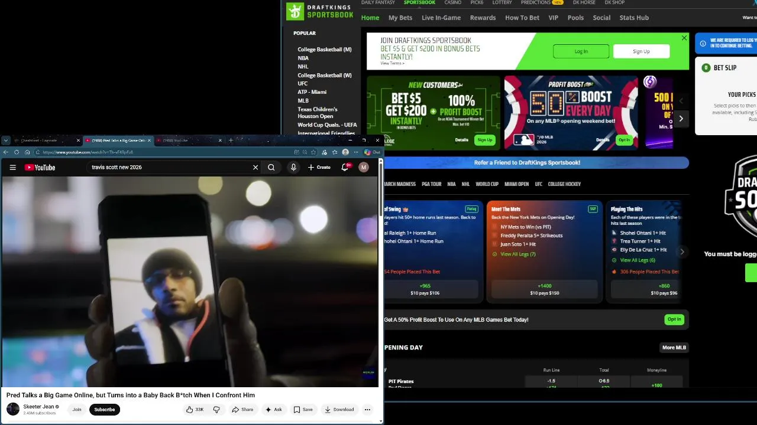This screenshot has height=425, width=757.
Task: Dislike the video with thumbs down
Action: point(216,410)
